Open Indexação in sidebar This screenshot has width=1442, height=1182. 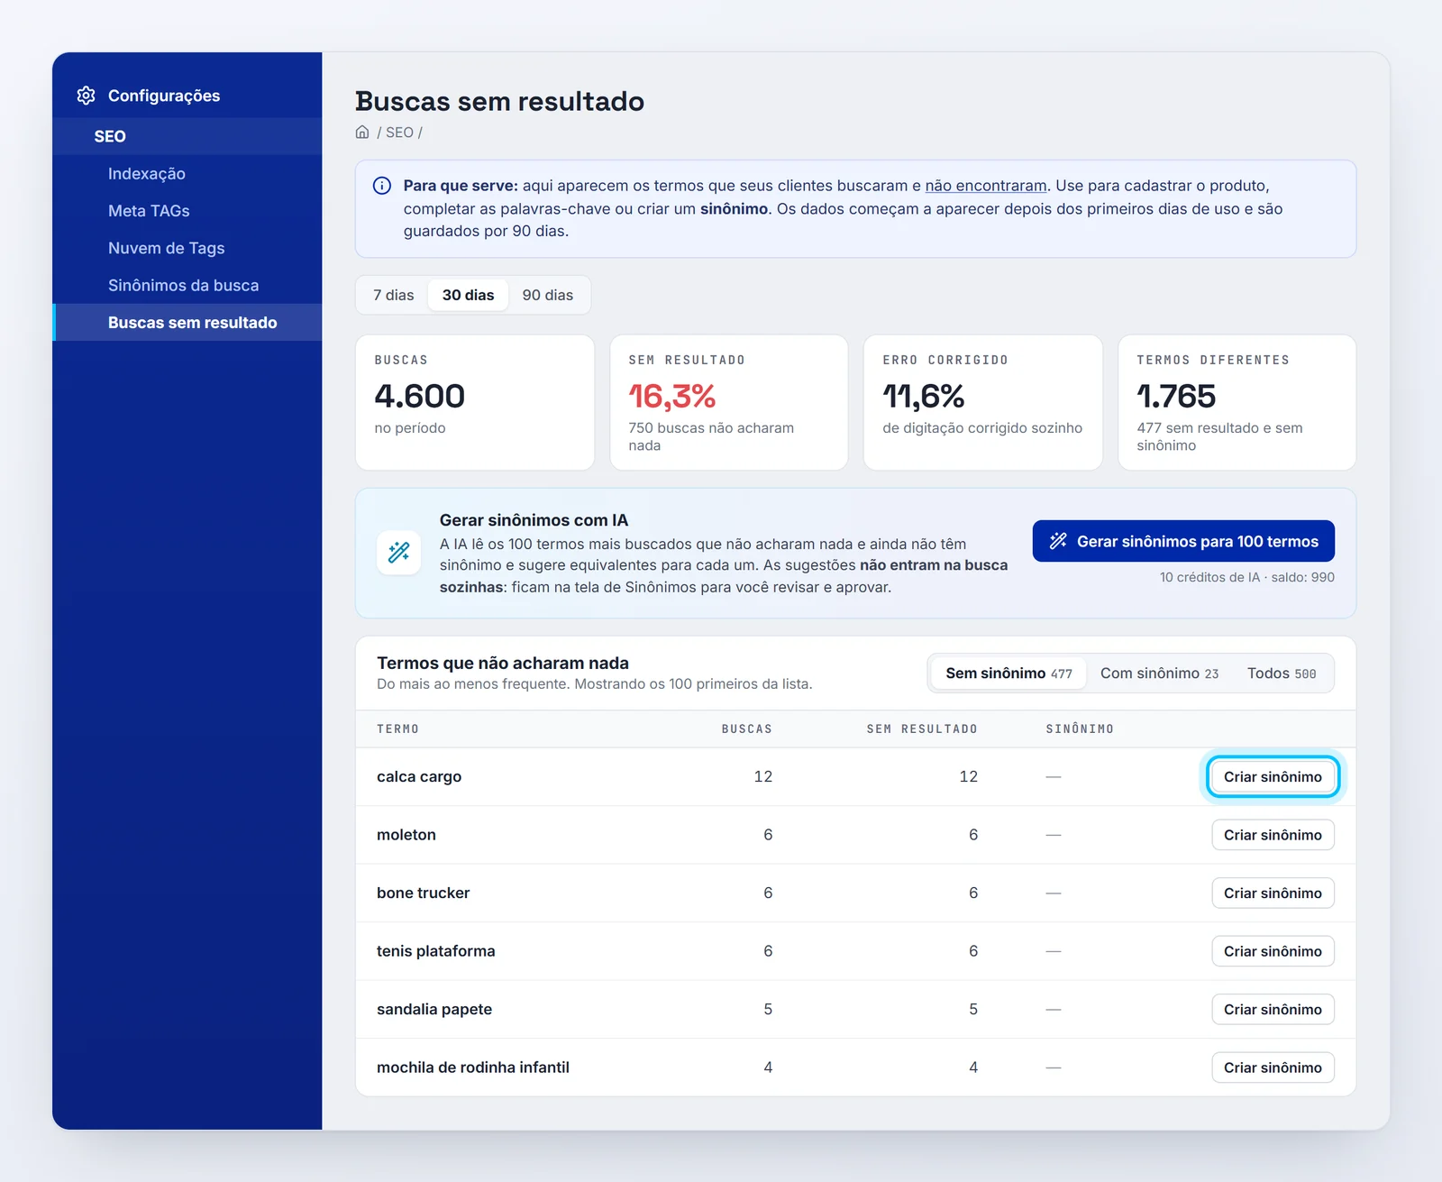[187, 173]
